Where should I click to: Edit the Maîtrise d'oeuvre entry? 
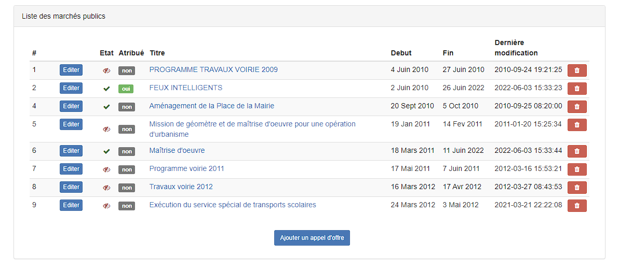[71, 151]
